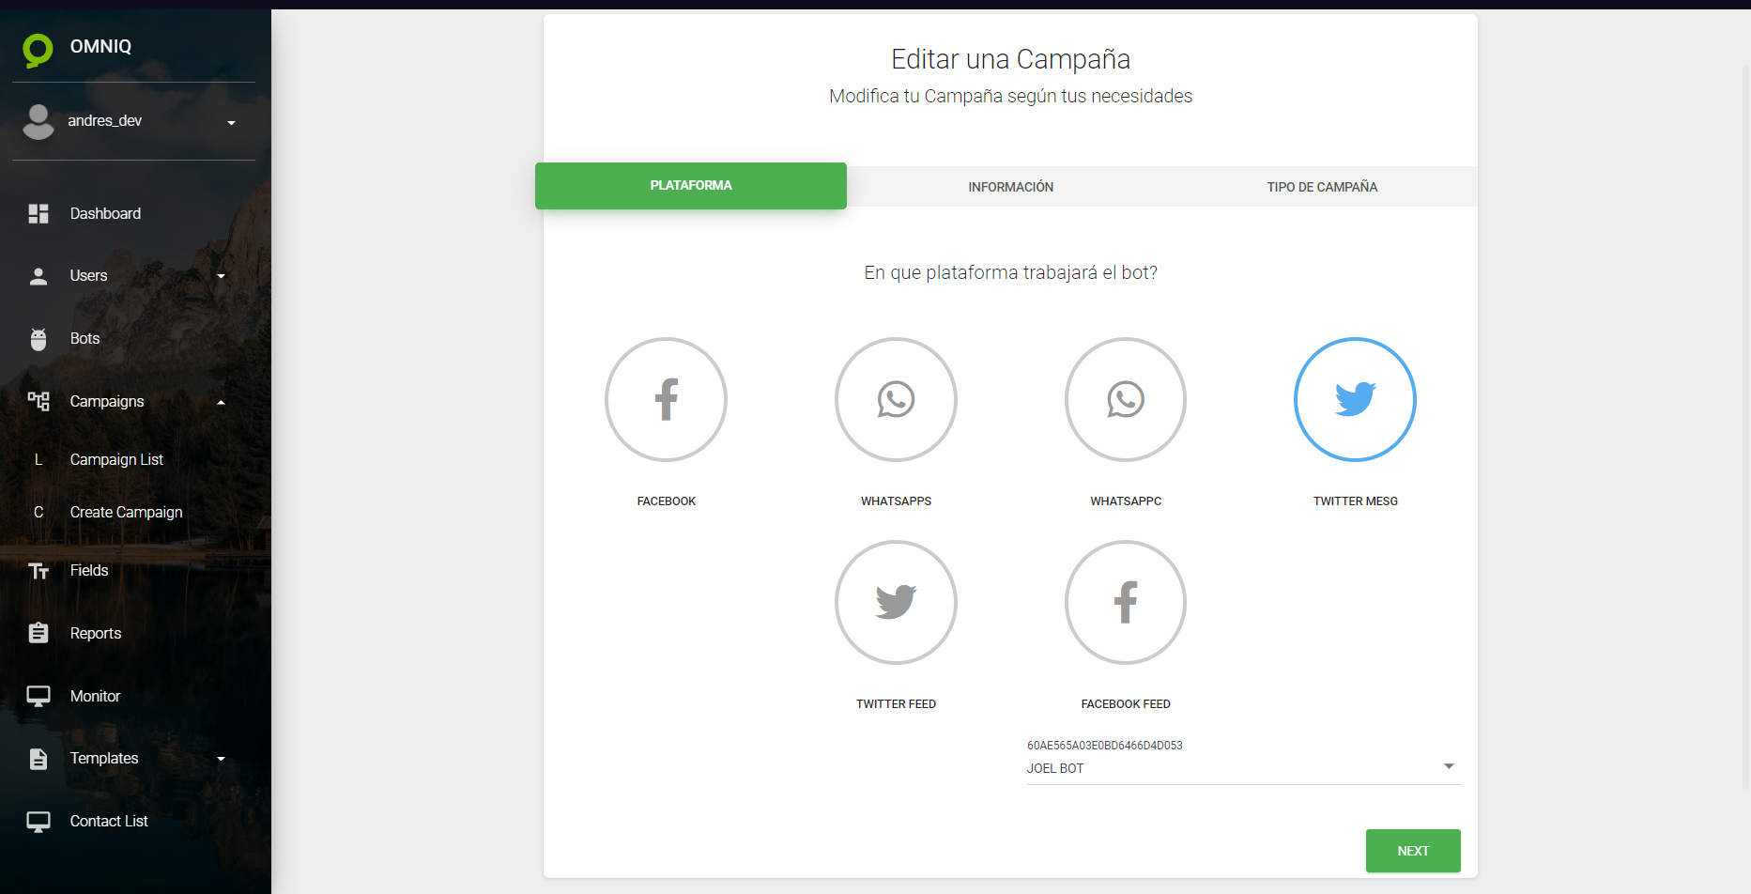
Task: Switch to the Tipo de Campaña tab
Action: tap(1322, 187)
